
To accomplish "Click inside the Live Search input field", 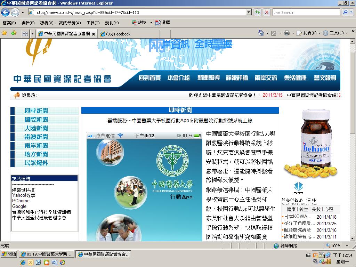I will pos(306,12).
